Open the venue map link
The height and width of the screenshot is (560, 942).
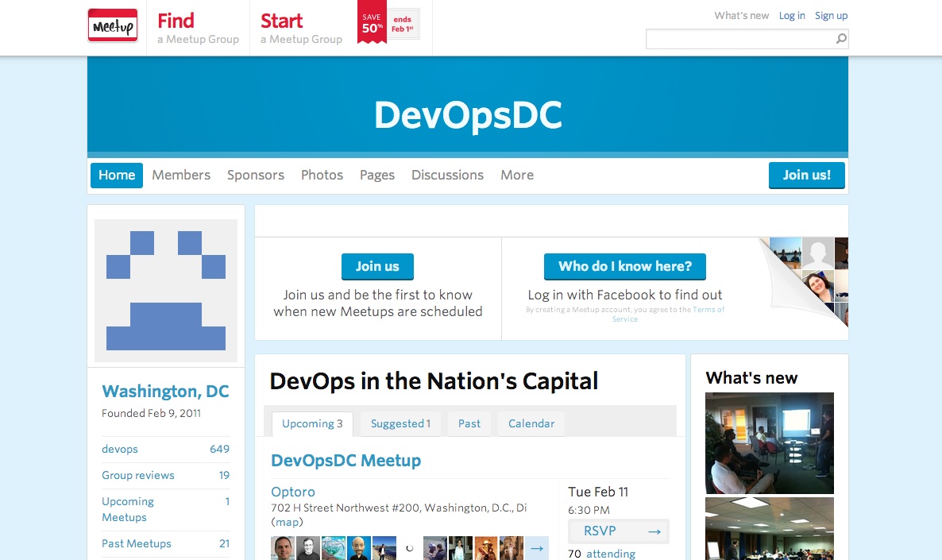[x=288, y=522]
